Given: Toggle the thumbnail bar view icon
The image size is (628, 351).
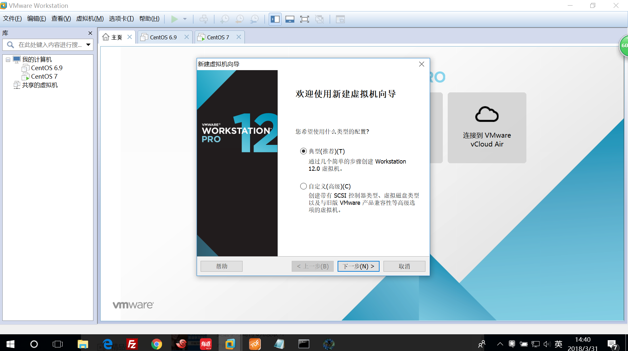Looking at the screenshot, I should tap(290, 19).
